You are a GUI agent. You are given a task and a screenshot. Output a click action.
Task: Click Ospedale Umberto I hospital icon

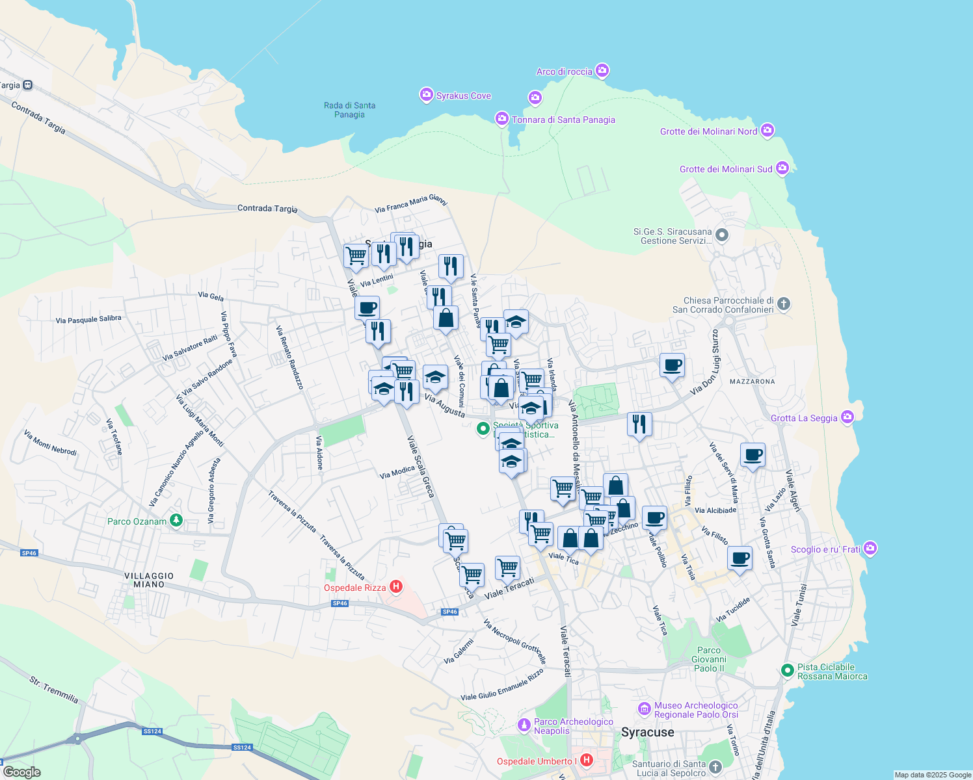pos(587,760)
